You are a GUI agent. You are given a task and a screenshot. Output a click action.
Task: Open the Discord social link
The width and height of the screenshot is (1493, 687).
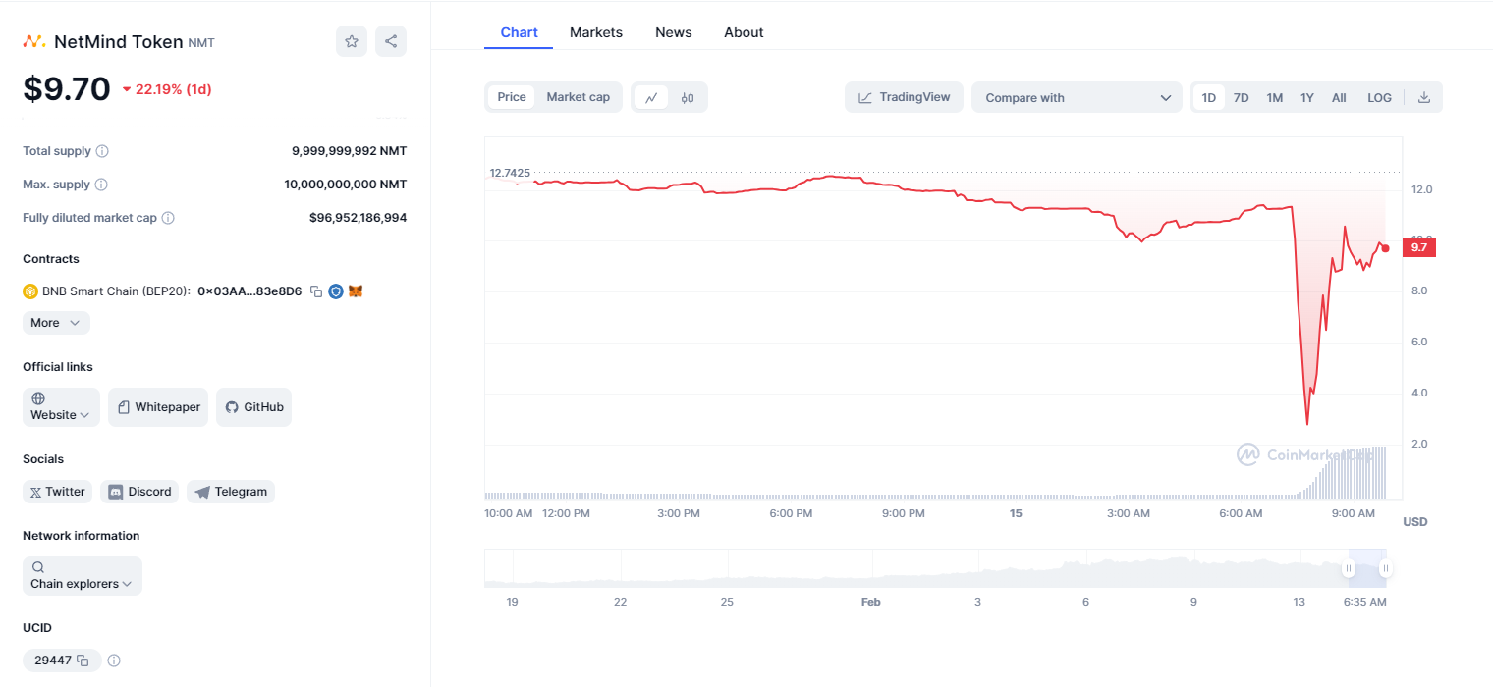coord(139,492)
